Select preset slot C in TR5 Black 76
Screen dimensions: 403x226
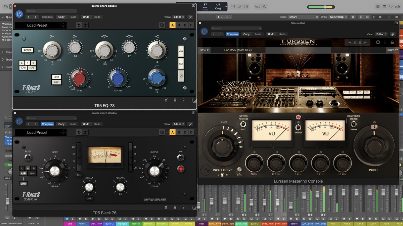[185, 132]
